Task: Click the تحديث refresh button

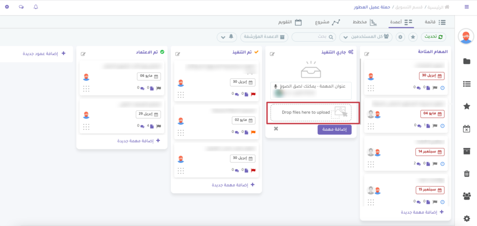Action: pos(434,37)
